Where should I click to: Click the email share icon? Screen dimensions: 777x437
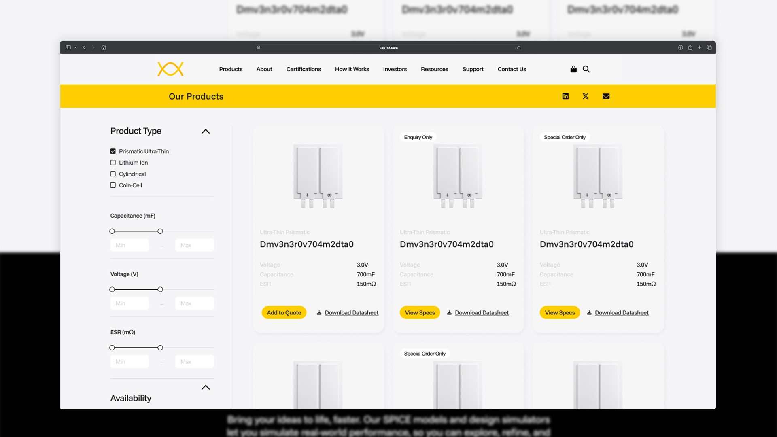point(606,96)
